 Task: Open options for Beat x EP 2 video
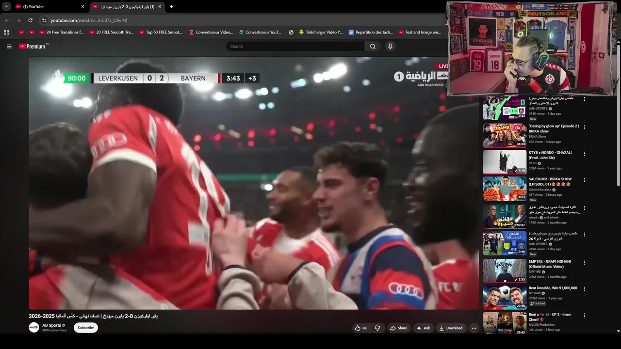click(x=585, y=316)
